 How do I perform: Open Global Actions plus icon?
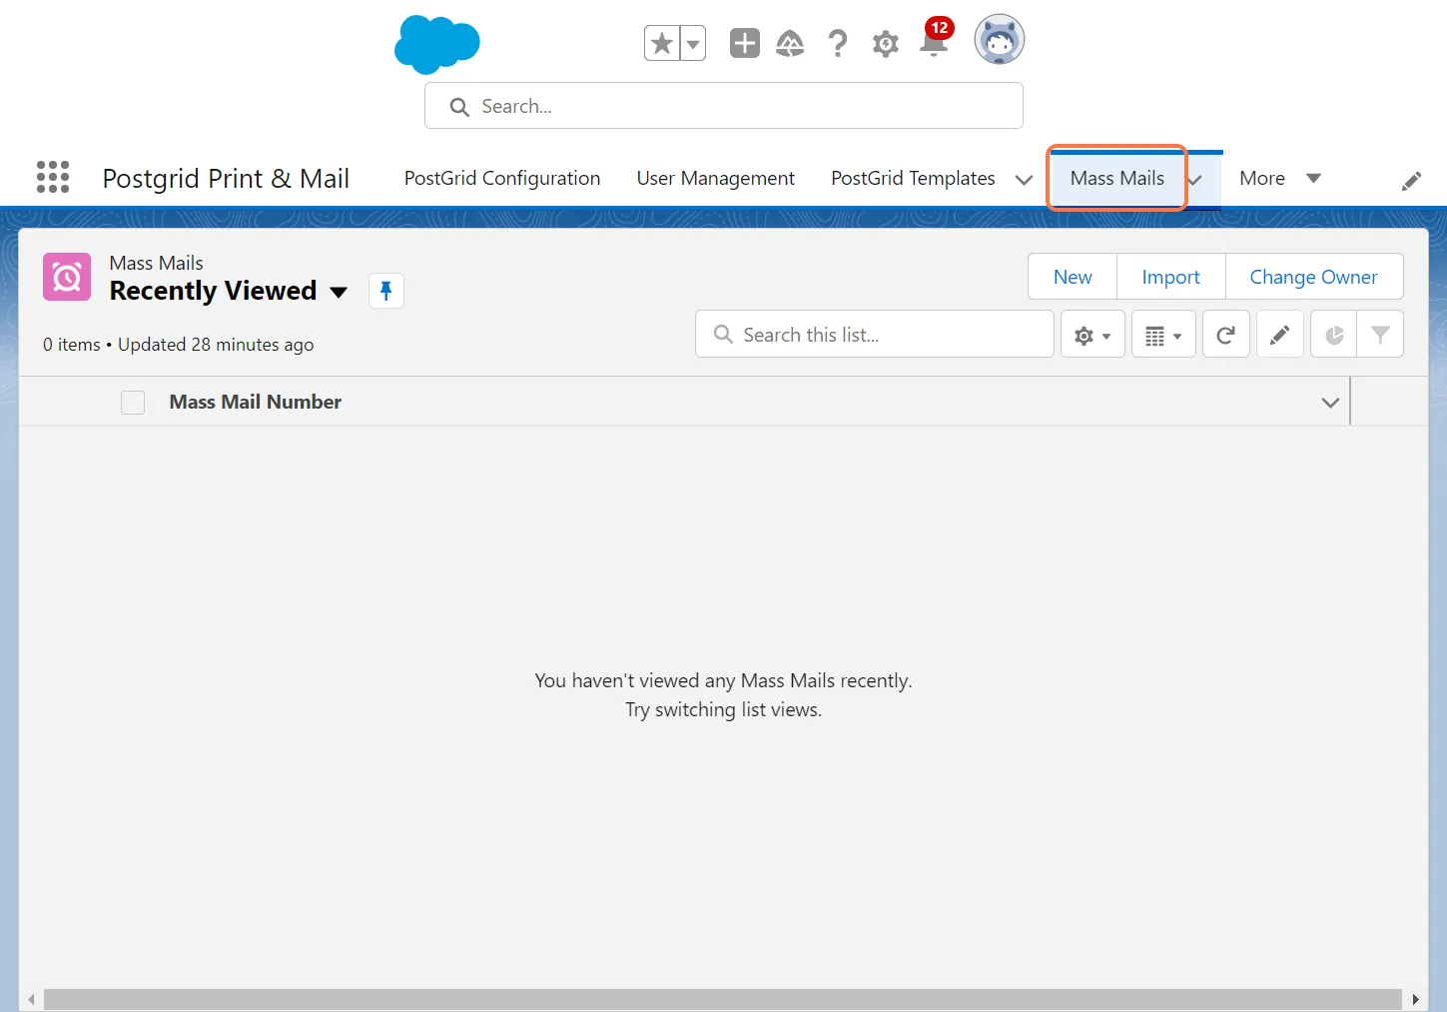[x=744, y=43]
